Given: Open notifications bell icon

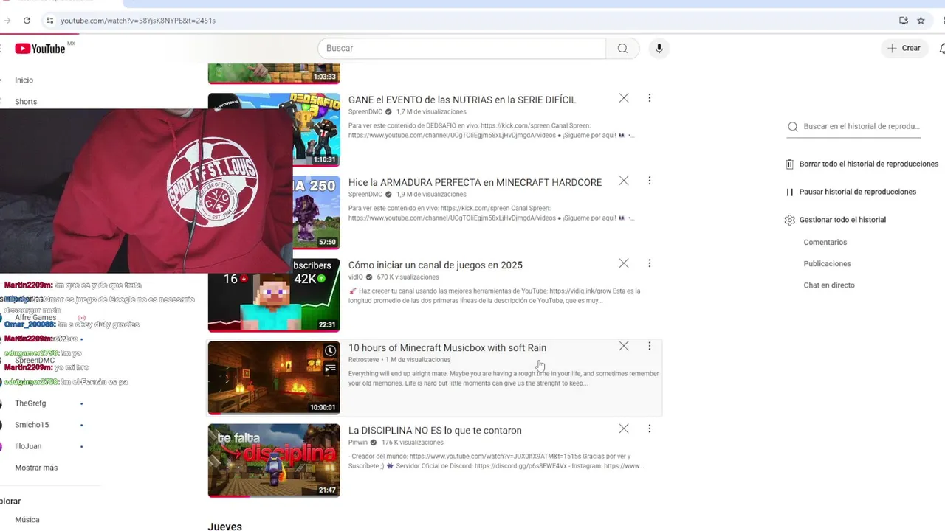Looking at the screenshot, I should point(942,49).
